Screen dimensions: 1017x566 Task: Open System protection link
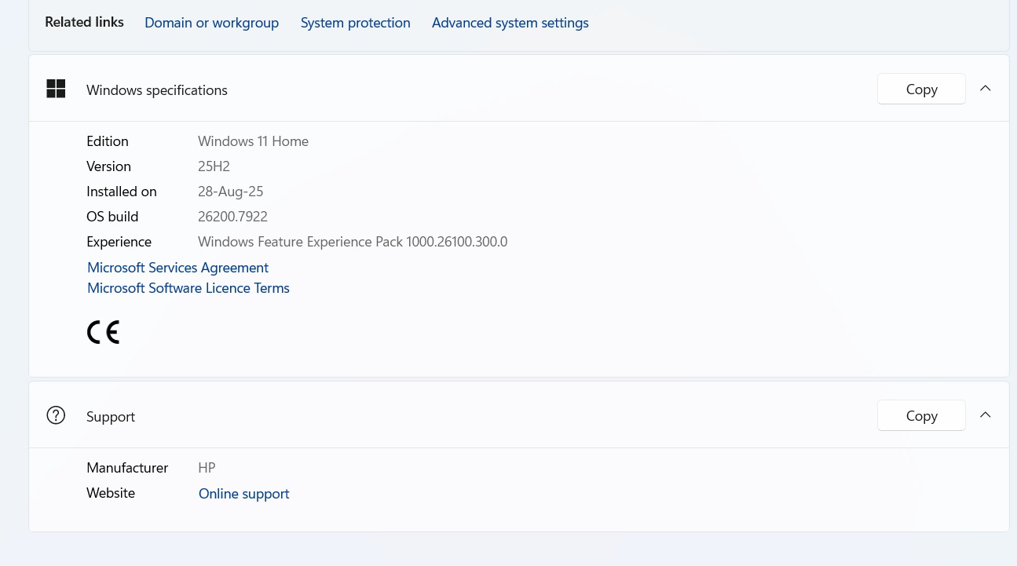(356, 23)
